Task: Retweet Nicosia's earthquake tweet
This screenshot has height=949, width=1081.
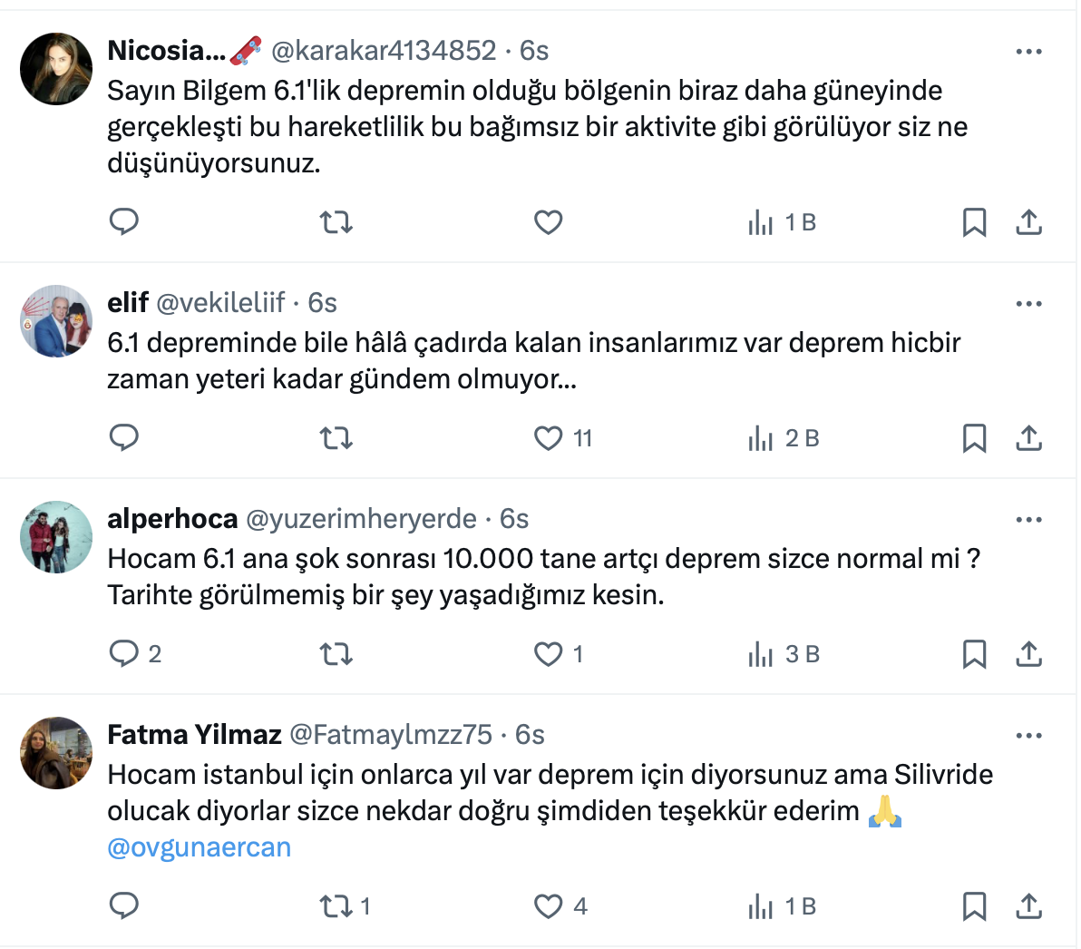Action: coord(336,222)
